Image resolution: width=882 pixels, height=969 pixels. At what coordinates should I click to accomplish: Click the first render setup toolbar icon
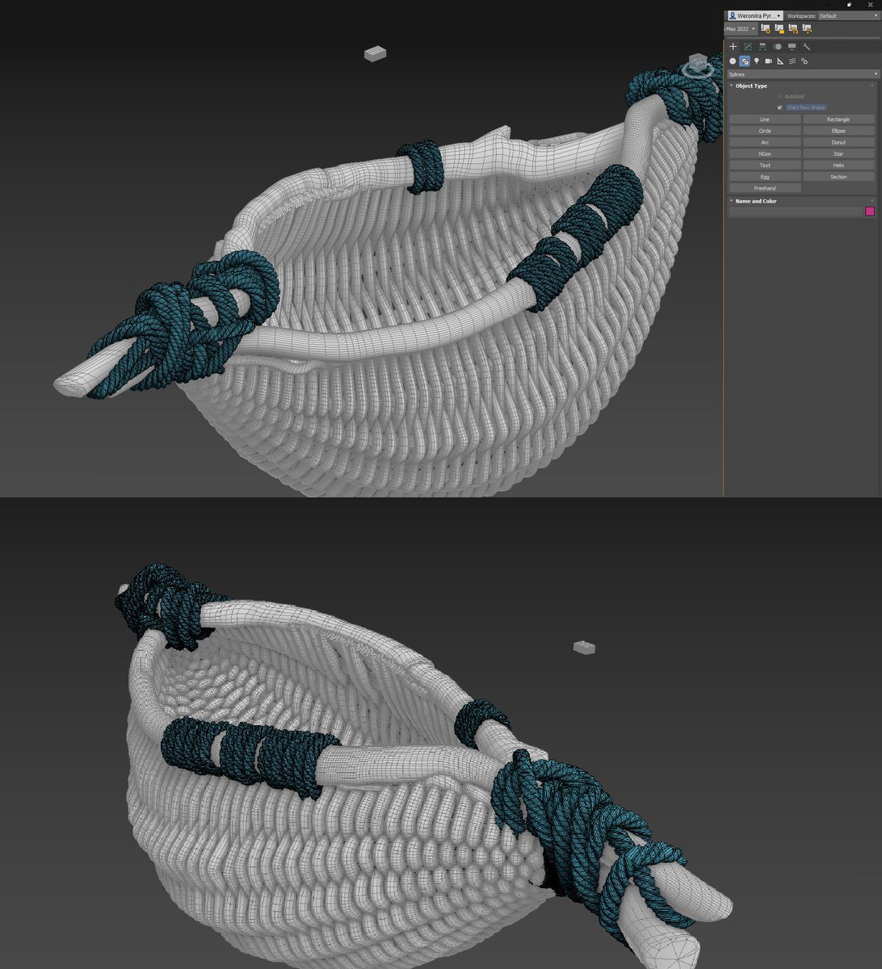[x=766, y=29]
